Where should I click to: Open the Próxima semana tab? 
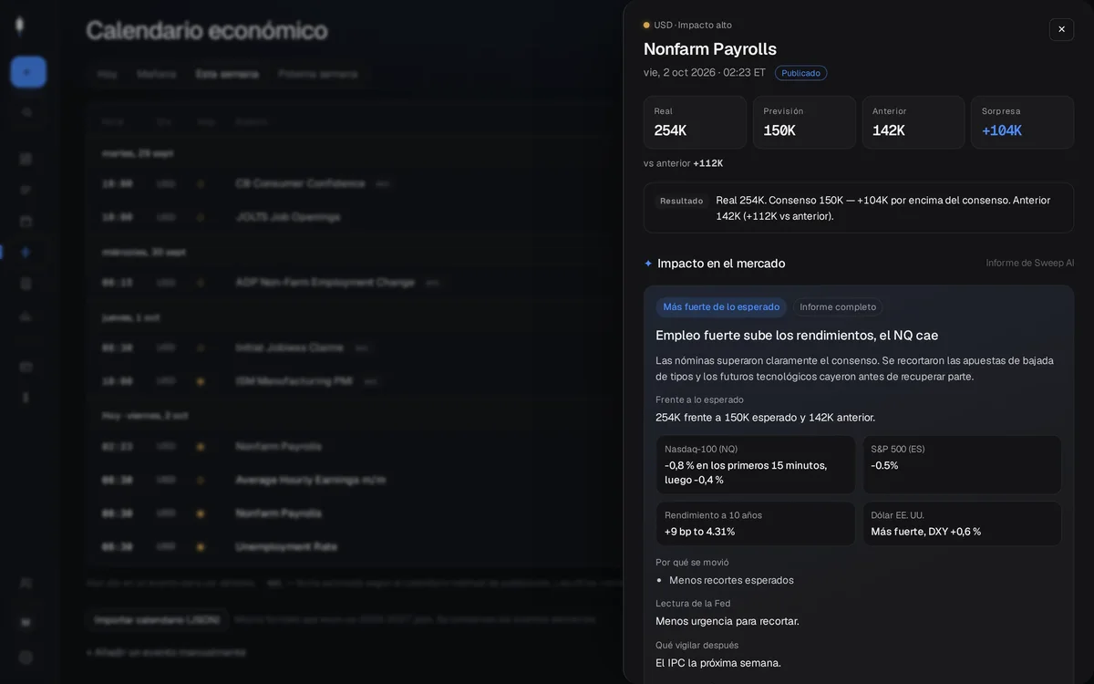317,74
